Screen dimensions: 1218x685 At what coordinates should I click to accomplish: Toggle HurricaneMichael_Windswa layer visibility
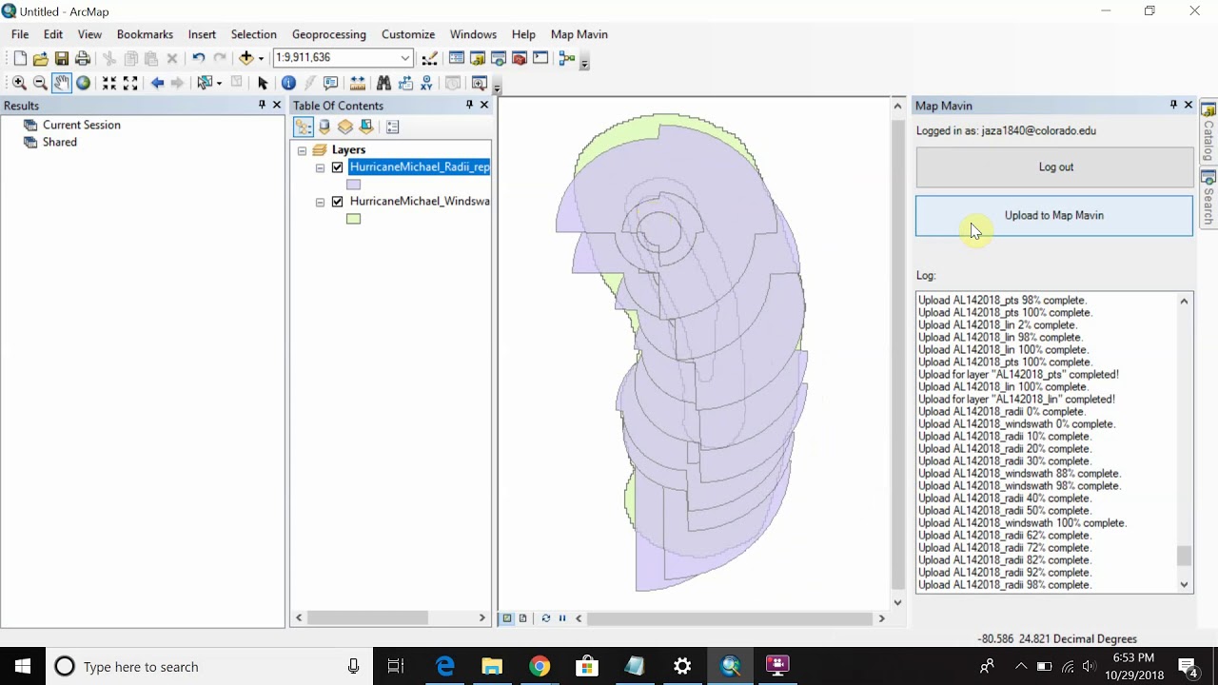click(337, 202)
